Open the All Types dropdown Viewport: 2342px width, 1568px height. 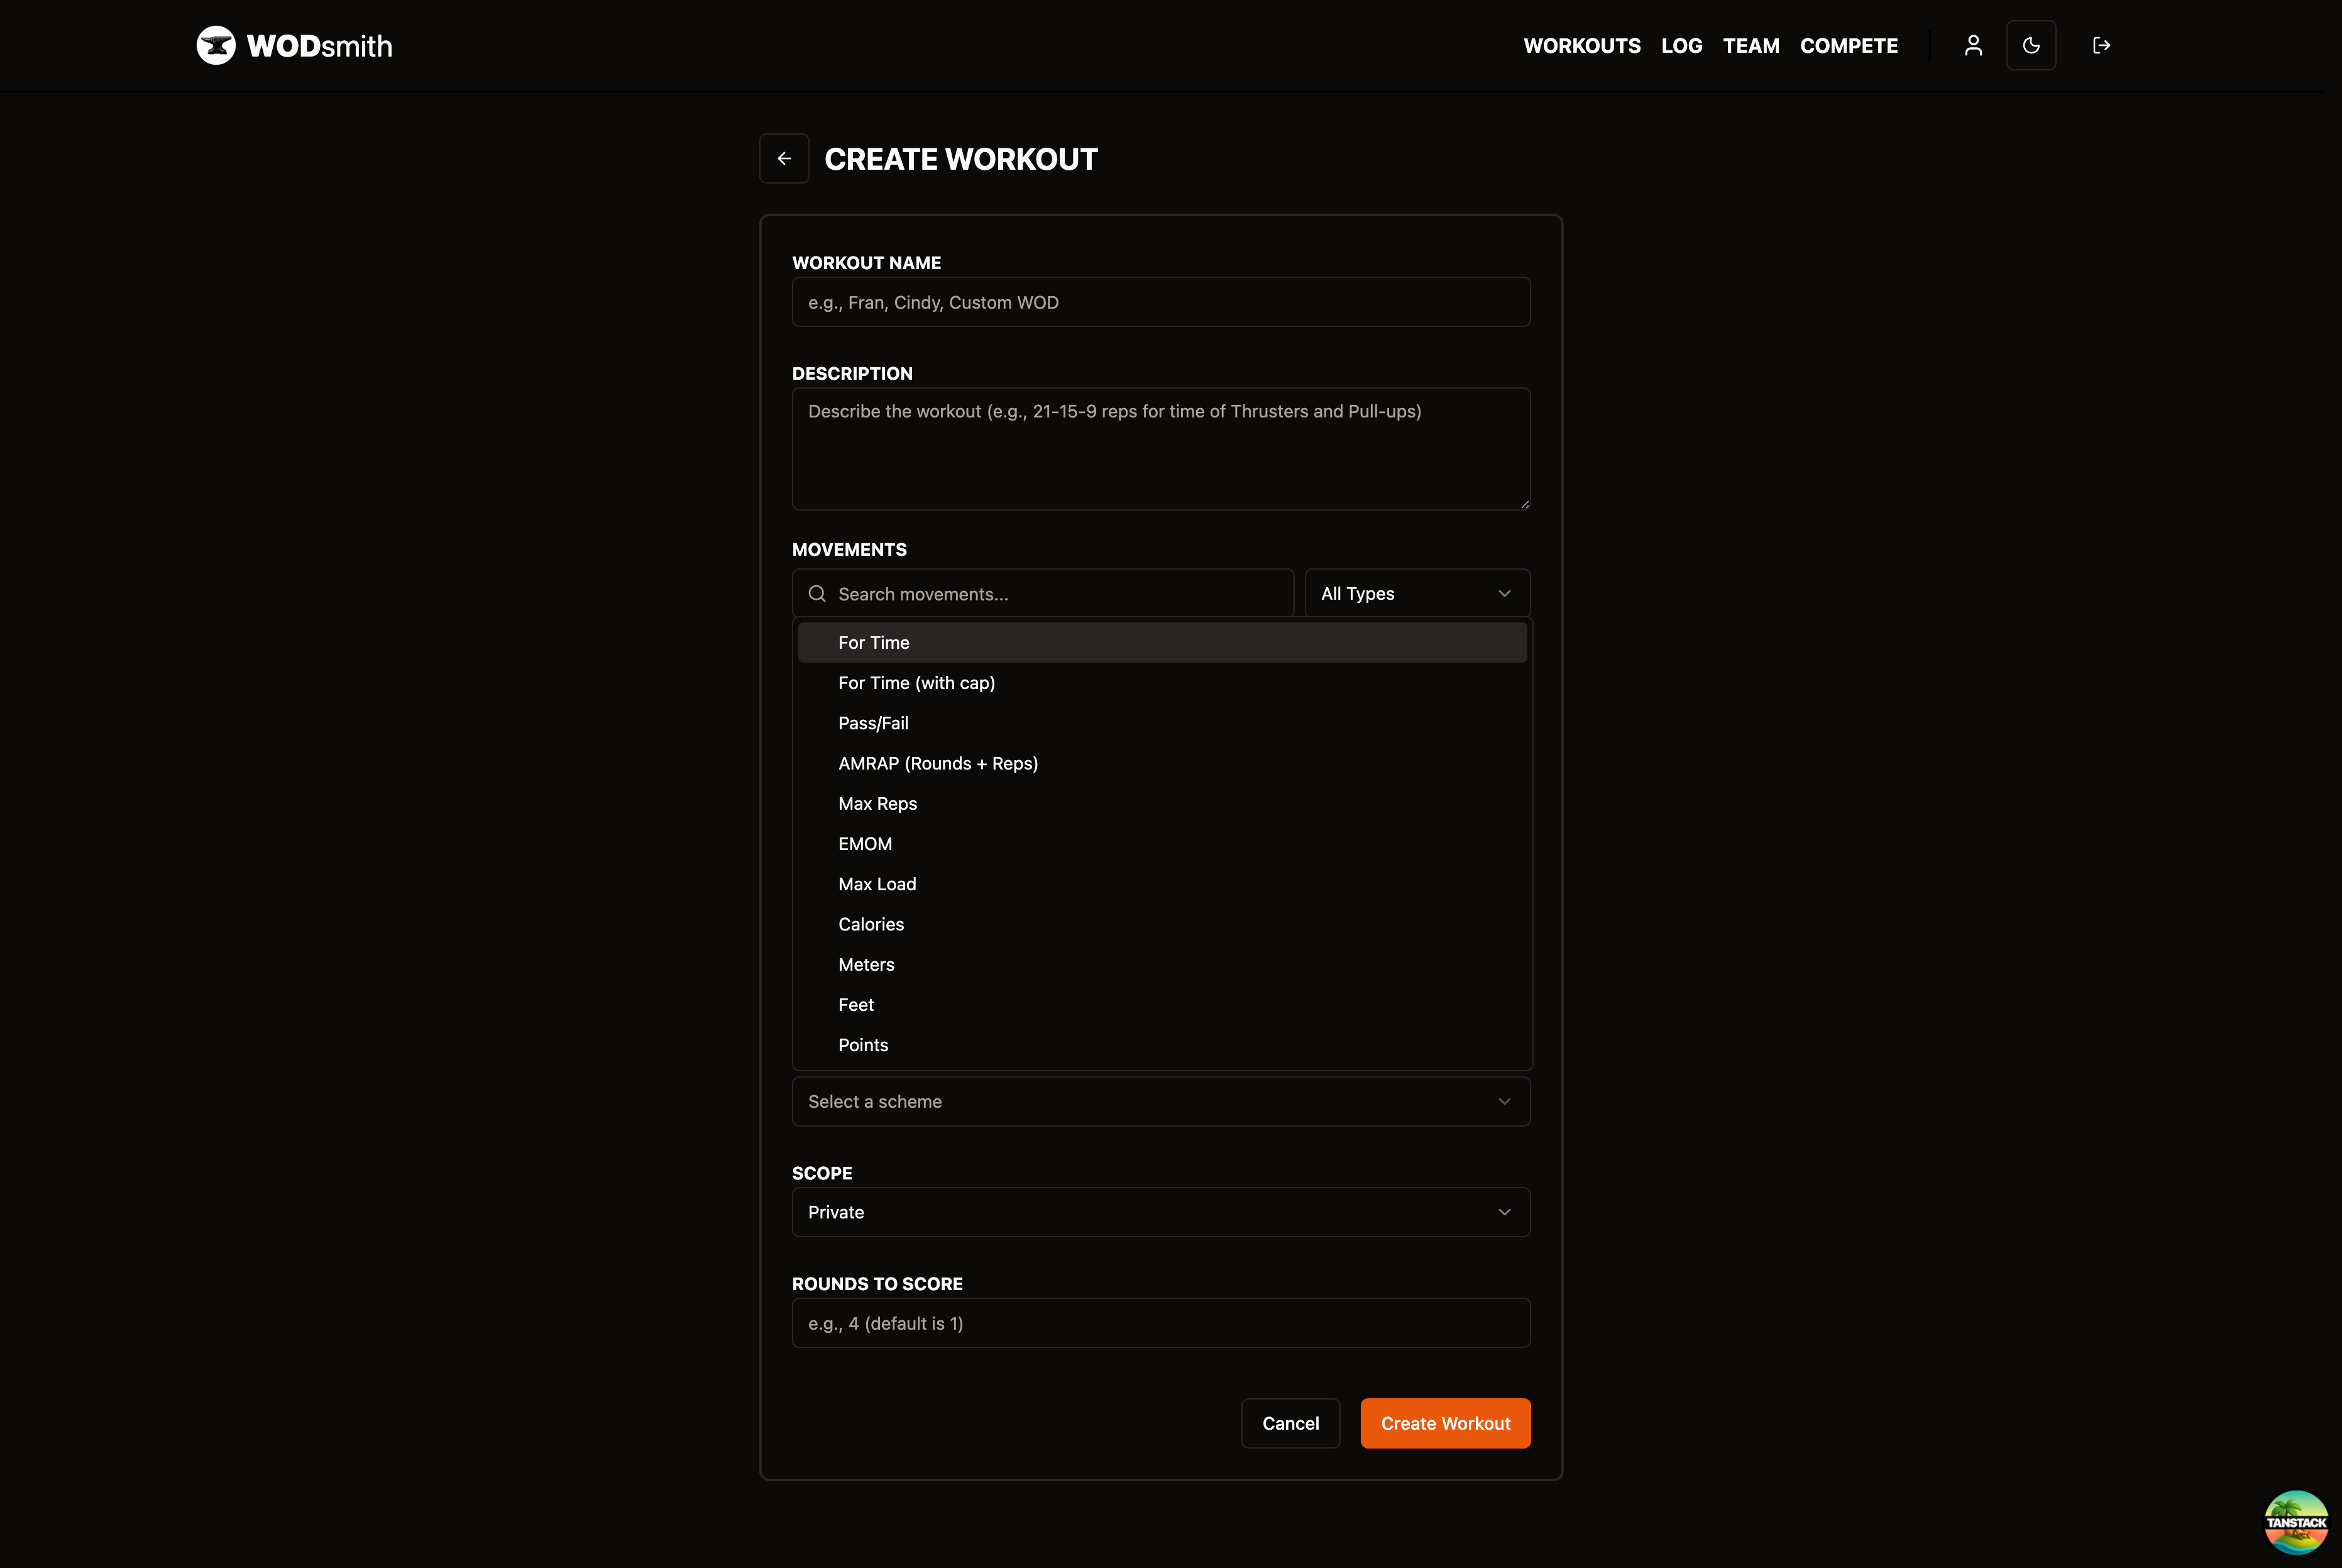click(x=1417, y=594)
